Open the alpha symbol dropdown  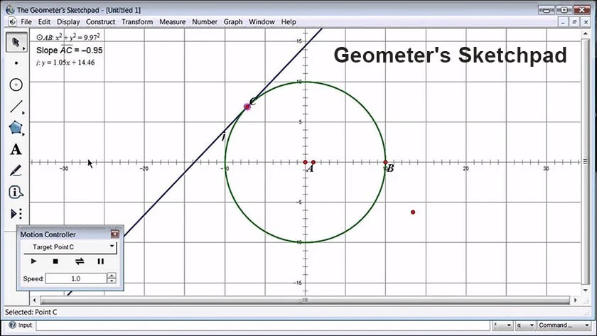click(525, 325)
